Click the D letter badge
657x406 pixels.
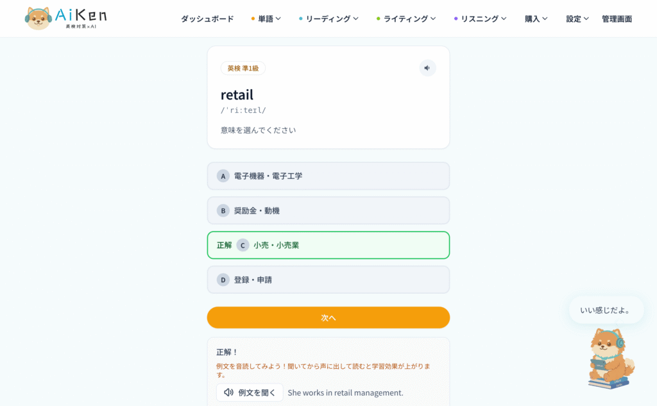coord(223,280)
